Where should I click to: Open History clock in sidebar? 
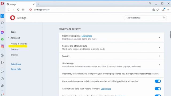pos(2,79)
